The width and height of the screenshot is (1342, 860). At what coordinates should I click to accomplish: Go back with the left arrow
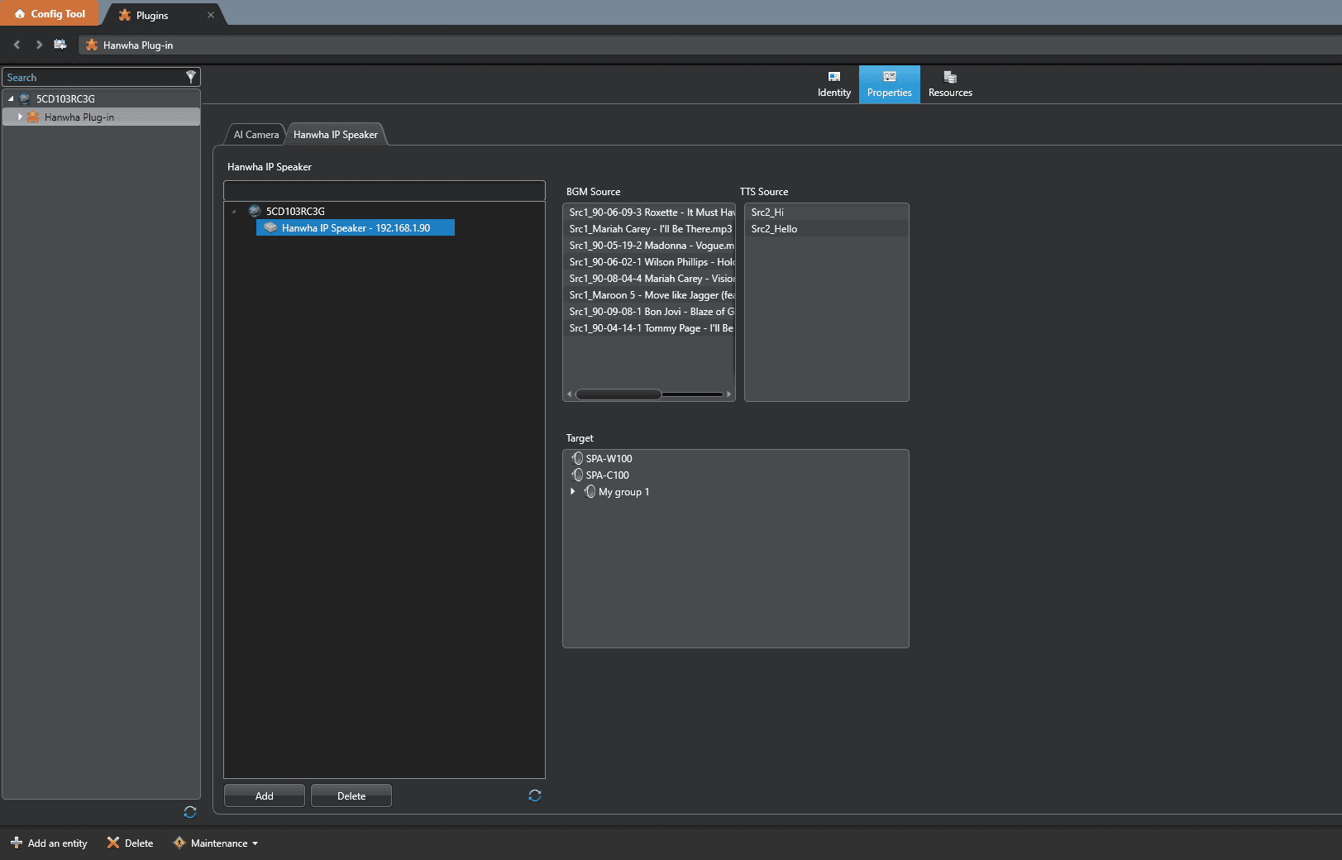[x=17, y=45]
